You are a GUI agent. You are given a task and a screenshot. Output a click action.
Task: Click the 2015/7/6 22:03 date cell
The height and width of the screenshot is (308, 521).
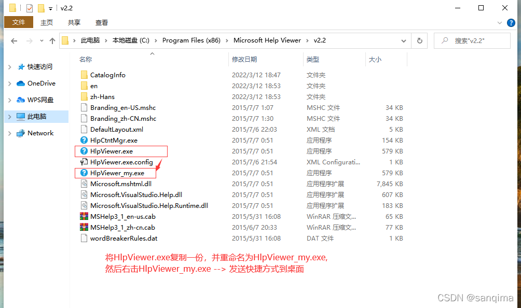click(254, 130)
